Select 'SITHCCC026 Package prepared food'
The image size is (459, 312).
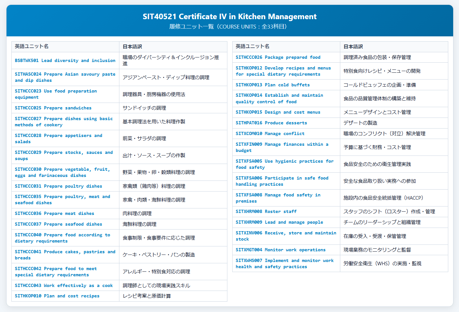pos(278,57)
